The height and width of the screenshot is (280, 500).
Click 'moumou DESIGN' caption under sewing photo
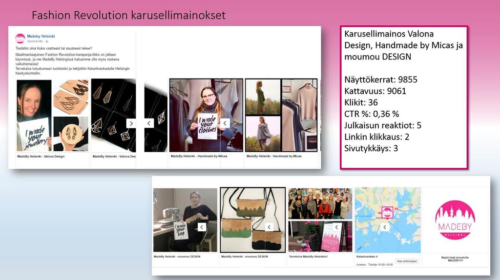coord(177,257)
